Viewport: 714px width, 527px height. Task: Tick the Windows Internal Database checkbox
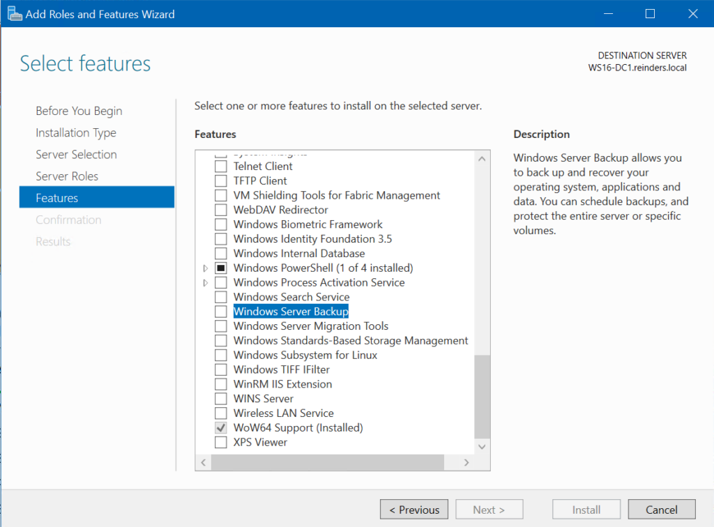(221, 254)
